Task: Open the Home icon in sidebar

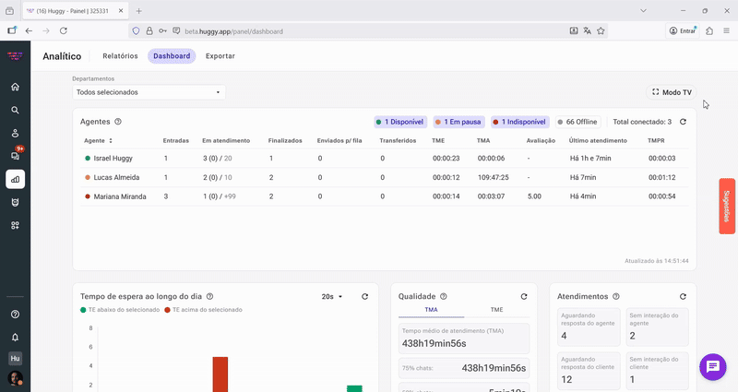Action: (x=15, y=87)
